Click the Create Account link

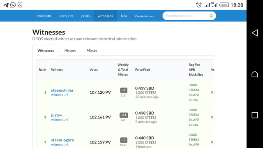145,16
